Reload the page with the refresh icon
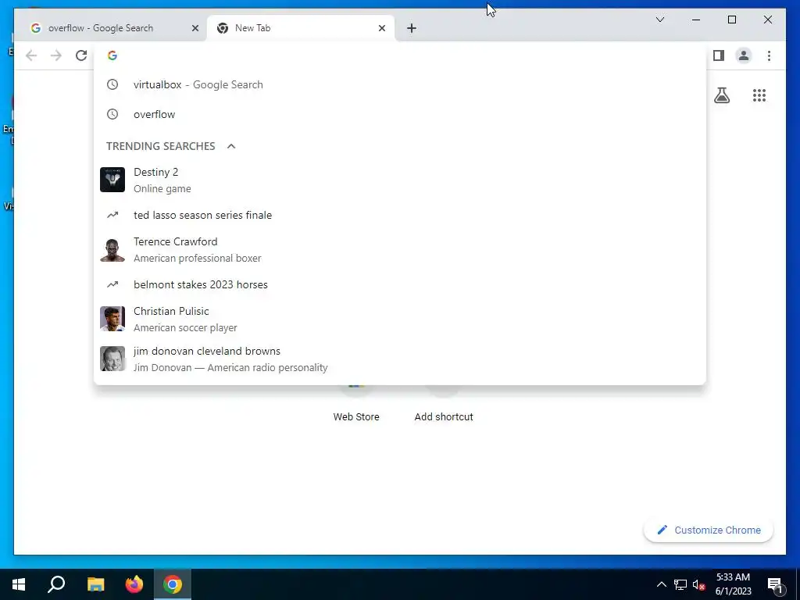This screenshot has width=800, height=600. coord(81,55)
